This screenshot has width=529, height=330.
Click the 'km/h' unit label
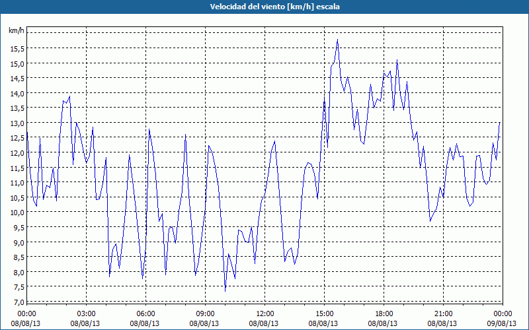point(17,30)
